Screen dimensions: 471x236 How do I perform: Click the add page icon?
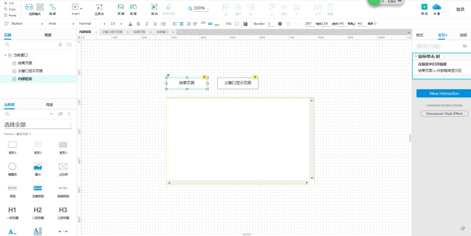pyautogui.click(x=60, y=44)
